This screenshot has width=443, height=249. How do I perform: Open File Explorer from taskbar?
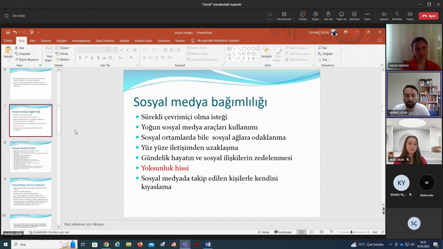[x=129, y=244]
